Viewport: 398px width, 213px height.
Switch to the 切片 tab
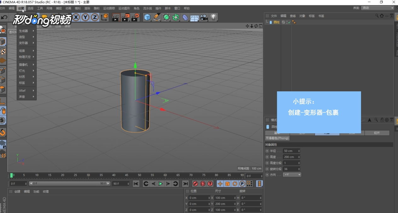(377, 133)
